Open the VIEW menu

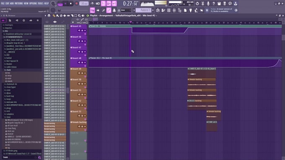pyautogui.click(x=26, y=3)
